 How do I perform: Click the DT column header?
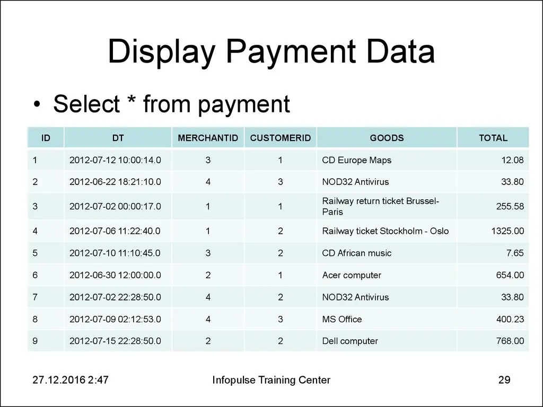118,138
